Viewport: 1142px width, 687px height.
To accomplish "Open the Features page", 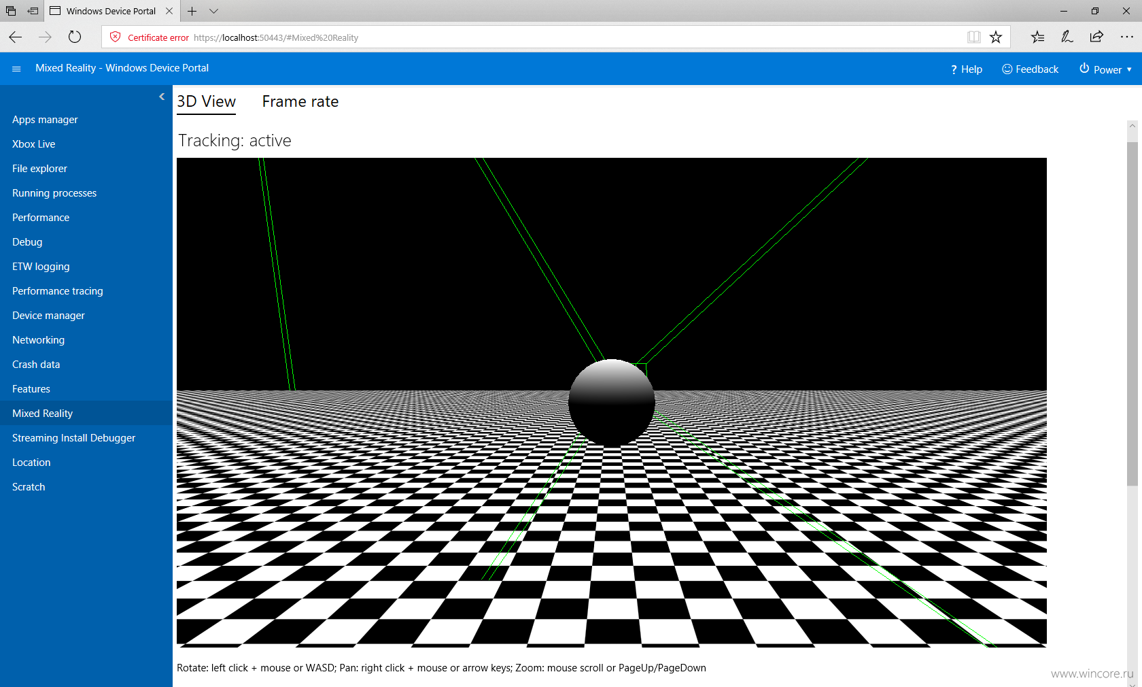I will click(31, 389).
